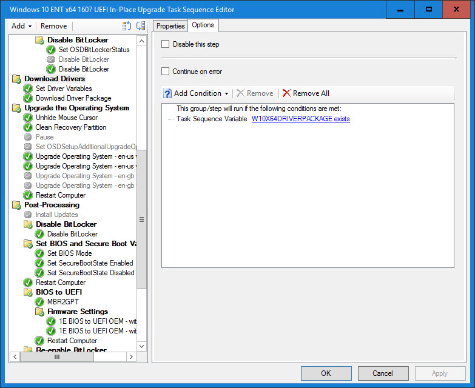Select the Options tab
This screenshot has height=388, width=475.
tap(203, 25)
